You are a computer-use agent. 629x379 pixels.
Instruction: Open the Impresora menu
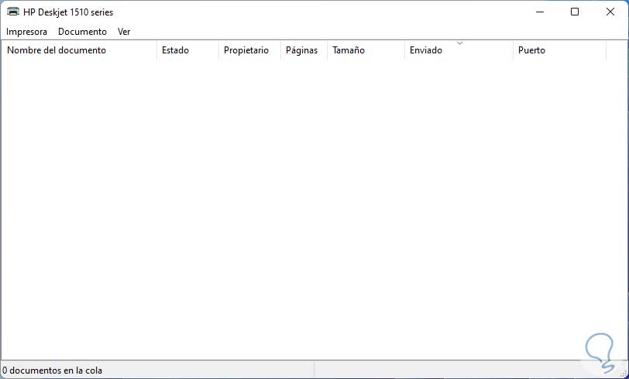coord(26,32)
